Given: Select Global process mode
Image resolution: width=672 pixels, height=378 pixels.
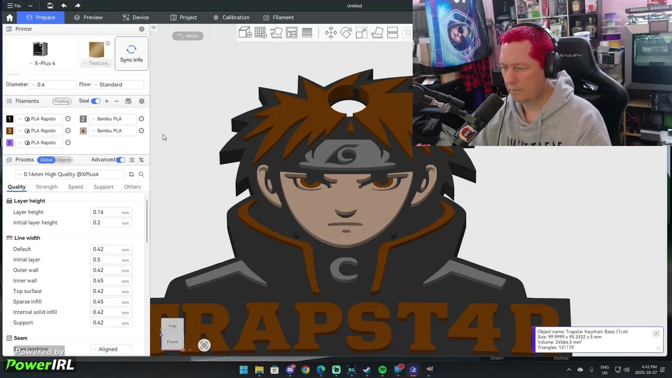Looking at the screenshot, I should coord(46,160).
